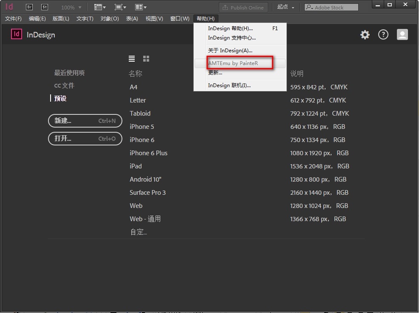Click the Publish Online button
Viewport: 419px width, 313px height.
[x=243, y=7]
